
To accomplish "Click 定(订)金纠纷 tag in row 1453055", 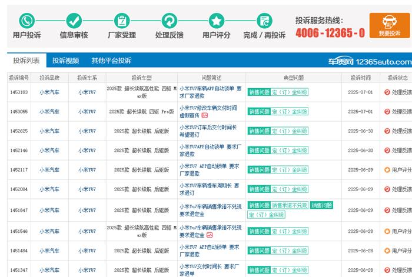I will point(290,112).
